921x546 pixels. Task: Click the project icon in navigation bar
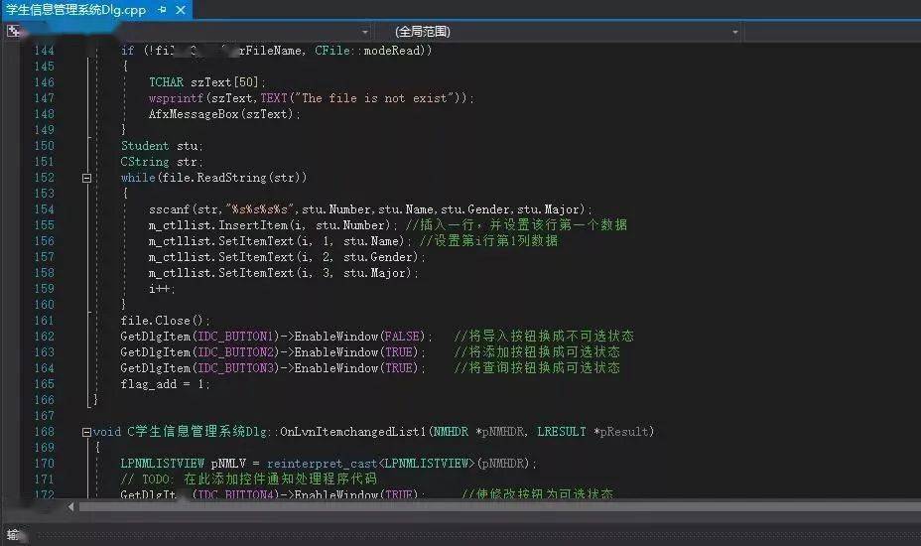tap(14, 32)
